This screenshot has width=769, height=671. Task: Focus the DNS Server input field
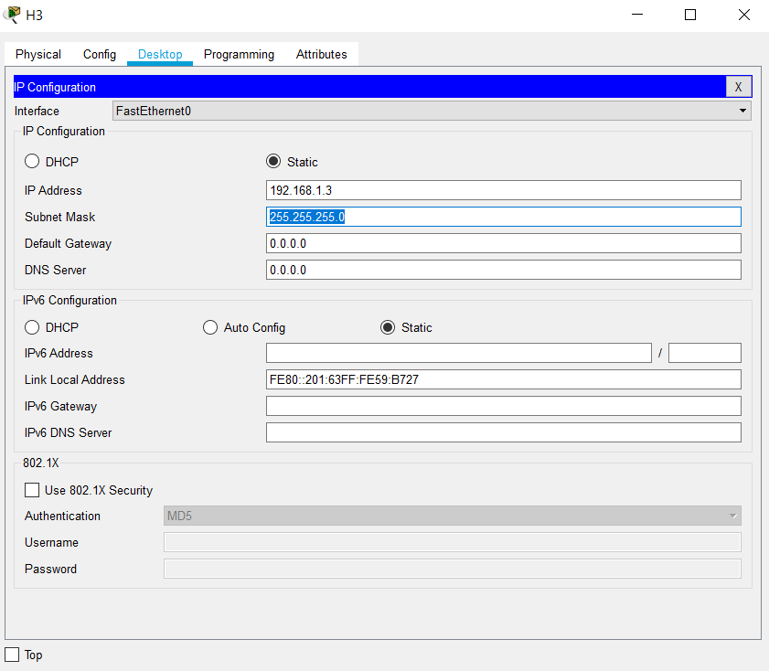(503, 270)
